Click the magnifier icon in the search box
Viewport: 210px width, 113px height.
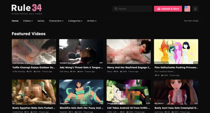pyautogui.click(x=116, y=9)
